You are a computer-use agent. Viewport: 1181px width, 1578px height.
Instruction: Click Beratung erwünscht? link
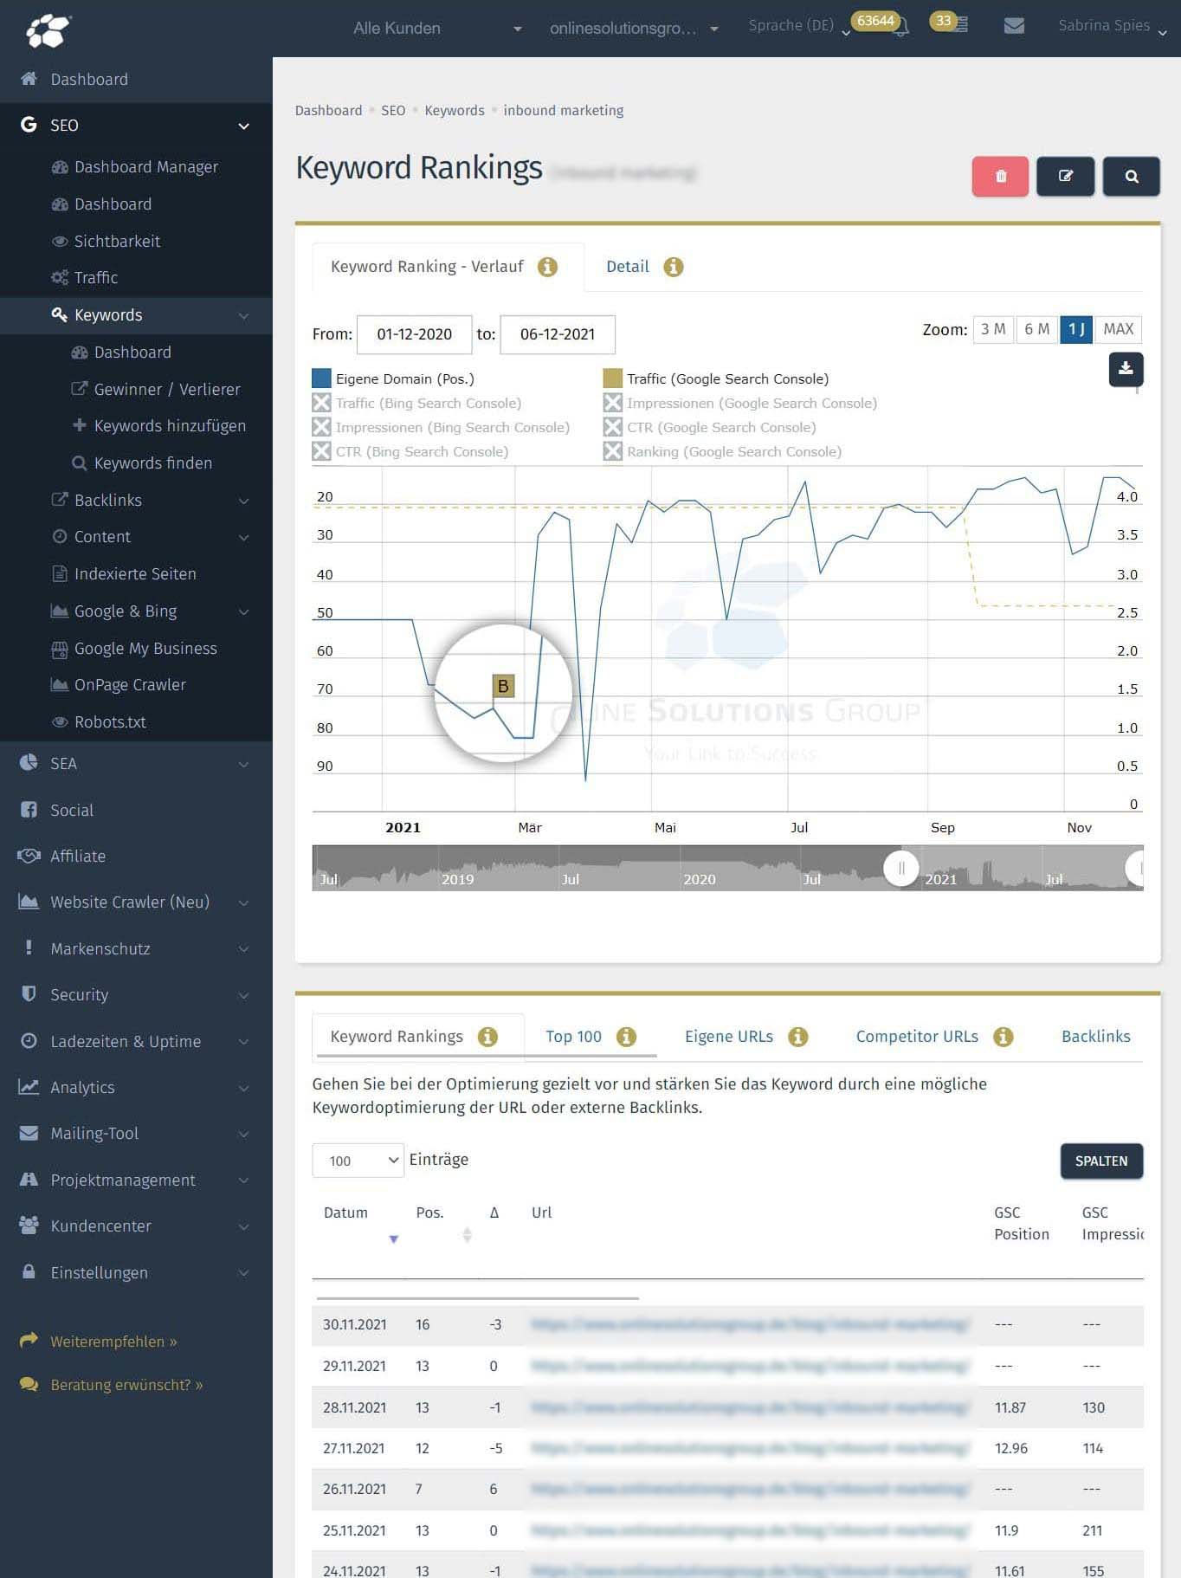[126, 1385]
